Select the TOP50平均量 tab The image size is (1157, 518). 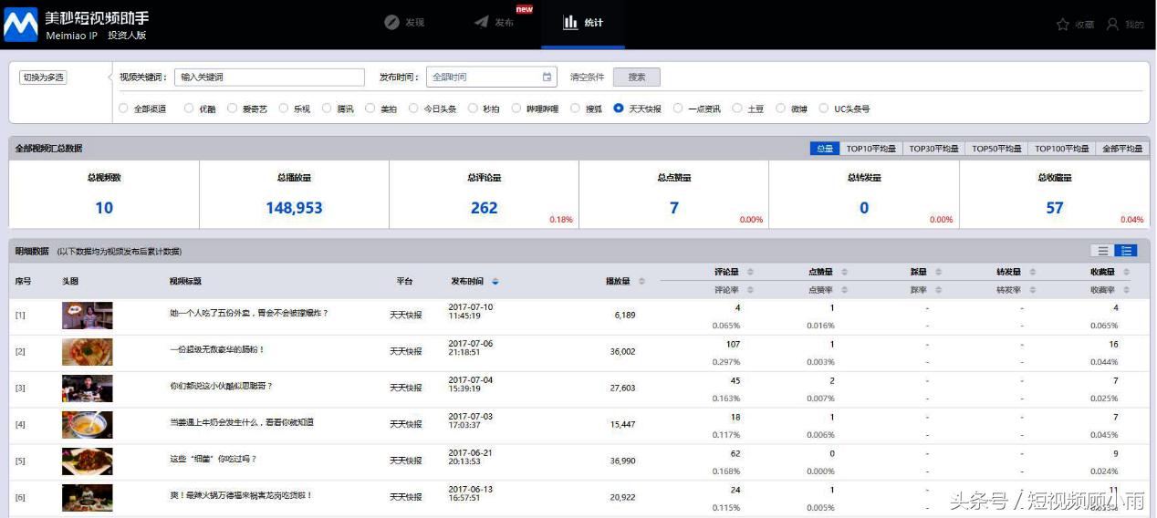point(996,149)
